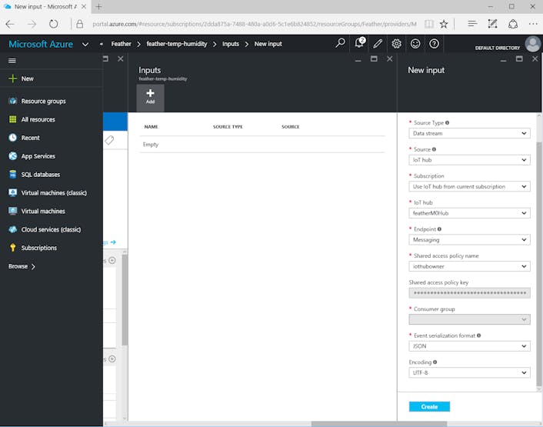Click the Encoding info icon
The height and width of the screenshot is (427, 543).
435,362
